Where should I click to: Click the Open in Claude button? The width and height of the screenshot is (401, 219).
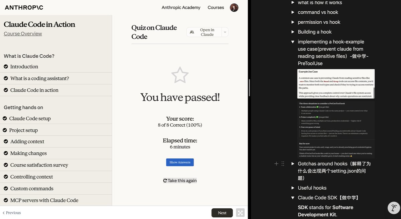pos(204,32)
